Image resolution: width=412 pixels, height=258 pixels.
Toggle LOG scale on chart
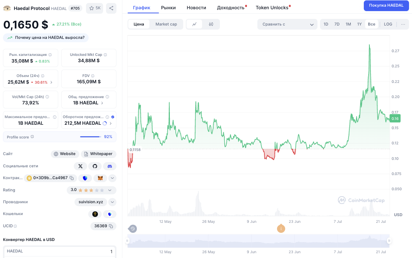[x=388, y=24]
